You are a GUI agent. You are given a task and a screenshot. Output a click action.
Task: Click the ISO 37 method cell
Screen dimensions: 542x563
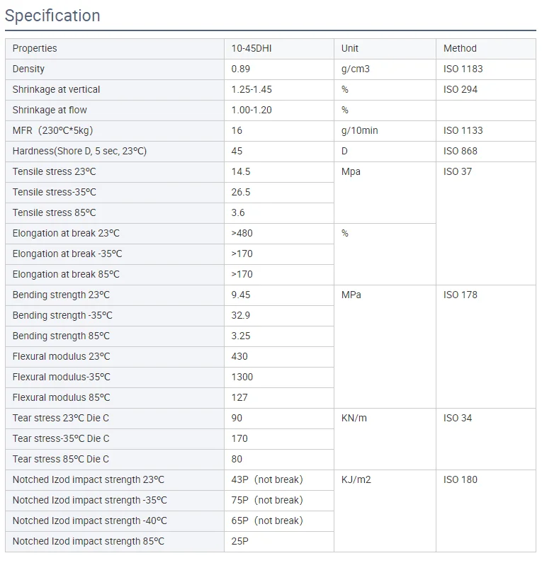[485, 223]
